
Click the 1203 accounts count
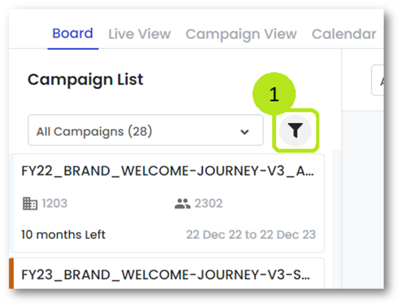click(x=55, y=203)
